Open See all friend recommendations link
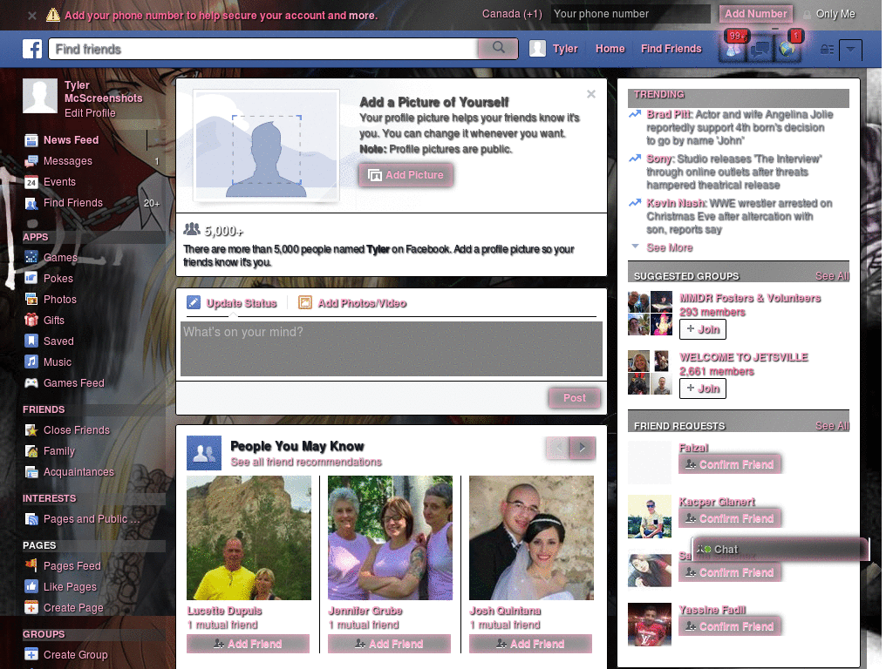 306,463
